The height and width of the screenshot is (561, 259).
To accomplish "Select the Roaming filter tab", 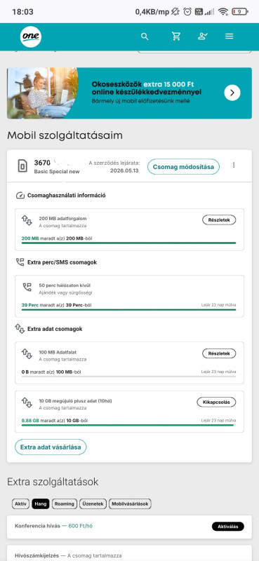I will (x=65, y=503).
